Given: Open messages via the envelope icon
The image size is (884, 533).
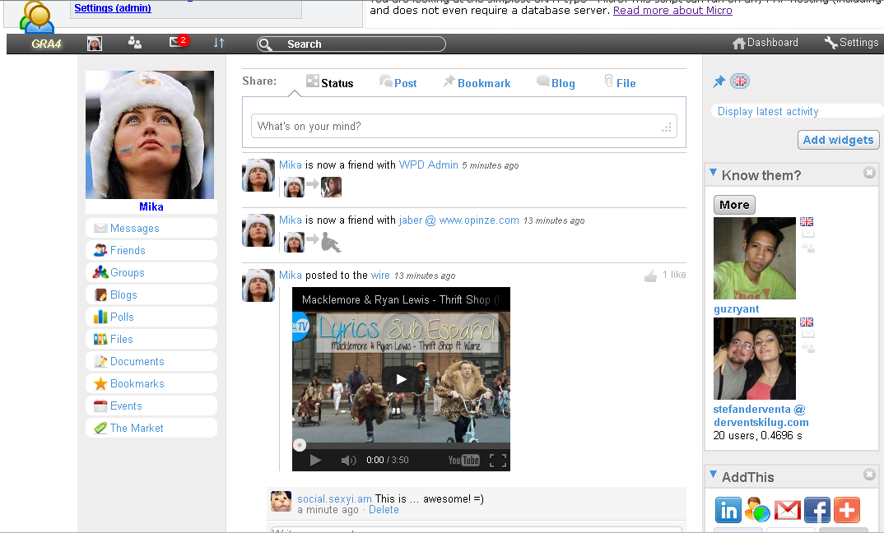Looking at the screenshot, I should pos(174,43).
